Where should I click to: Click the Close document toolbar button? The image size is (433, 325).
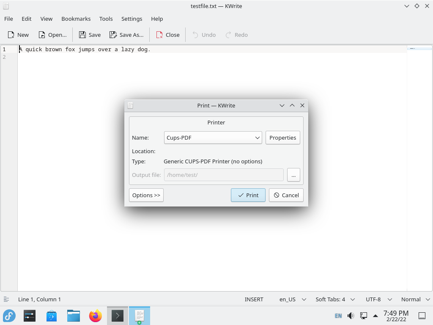167,35
